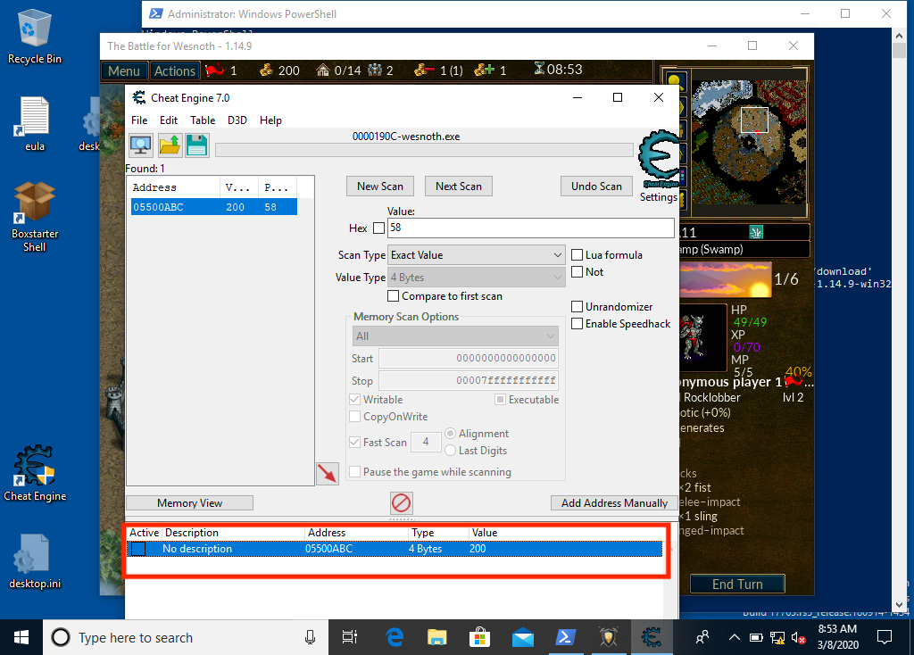Copy selected address with red arrow icon
Screen dimensions: 914x655
[328, 474]
